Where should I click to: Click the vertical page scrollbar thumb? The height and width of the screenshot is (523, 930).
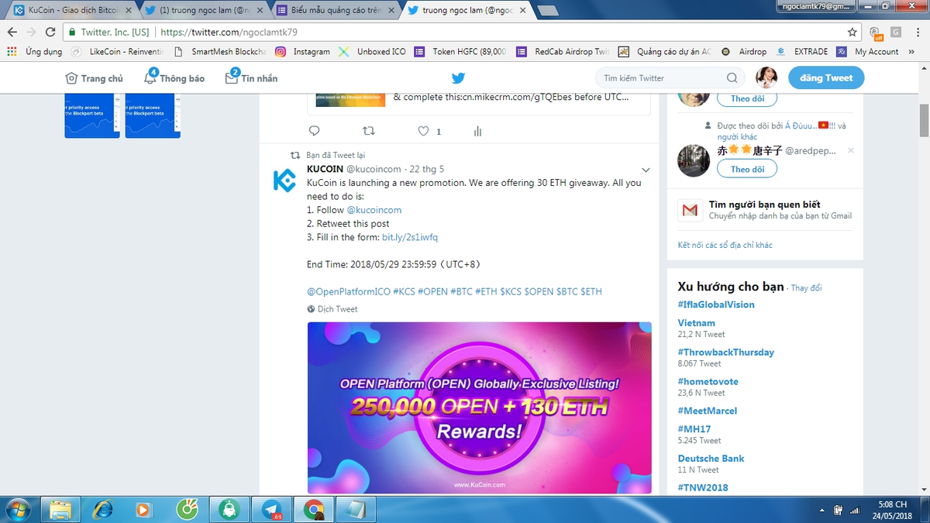coord(924,120)
